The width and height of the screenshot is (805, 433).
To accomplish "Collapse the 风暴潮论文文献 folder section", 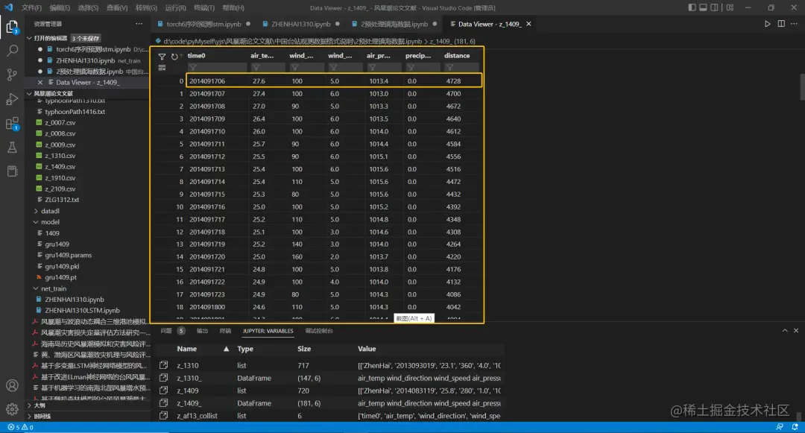I will [29, 93].
